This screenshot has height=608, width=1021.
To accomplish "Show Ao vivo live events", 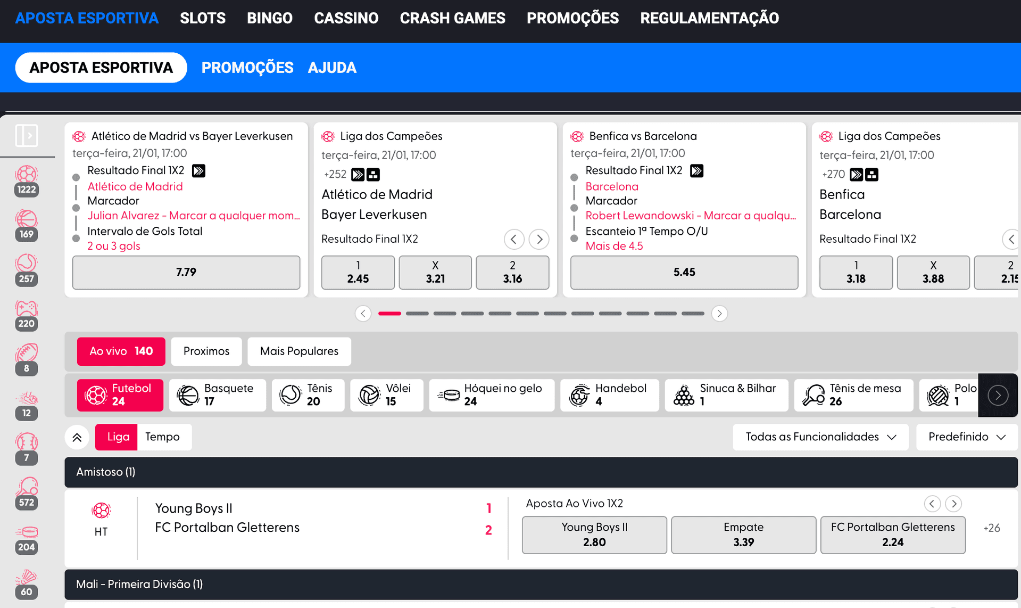I will (x=121, y=351).
